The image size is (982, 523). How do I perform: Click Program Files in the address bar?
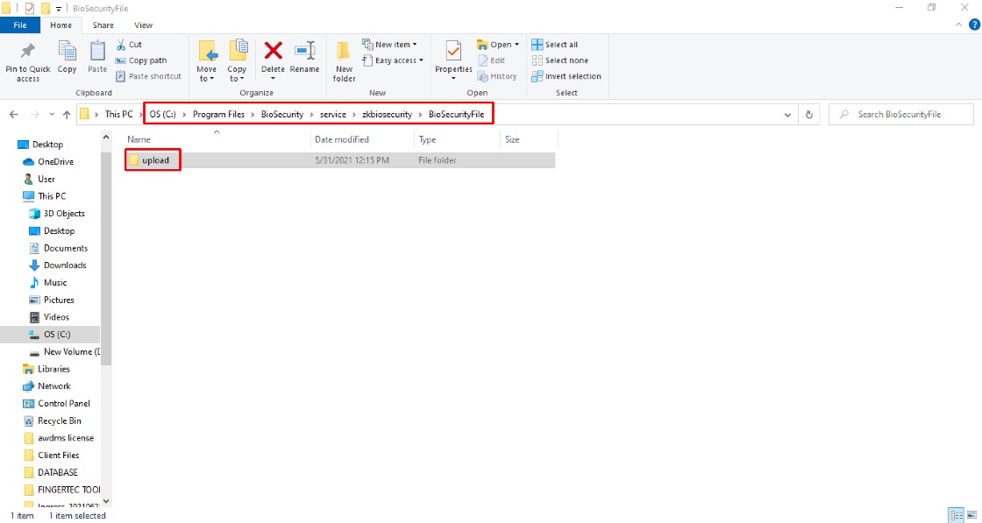click(218, 115)
